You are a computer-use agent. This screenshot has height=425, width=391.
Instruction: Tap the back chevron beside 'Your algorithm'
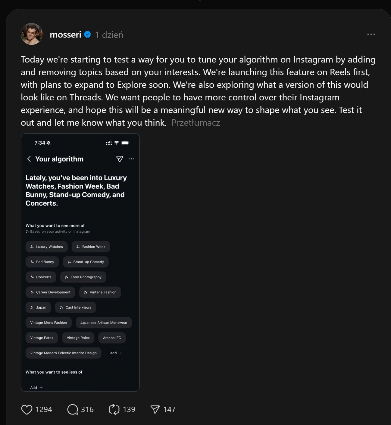(29, 159)
